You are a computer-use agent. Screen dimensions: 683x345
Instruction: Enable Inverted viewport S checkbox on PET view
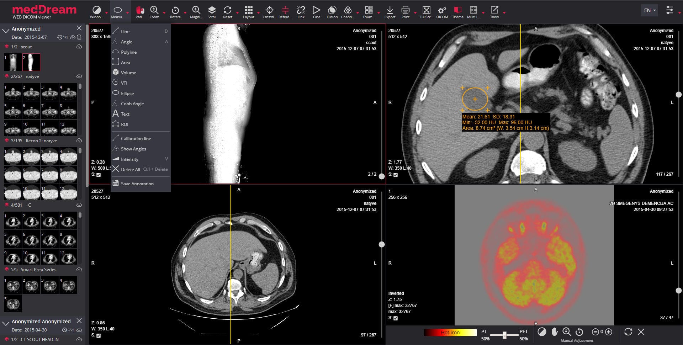(395, 318)
